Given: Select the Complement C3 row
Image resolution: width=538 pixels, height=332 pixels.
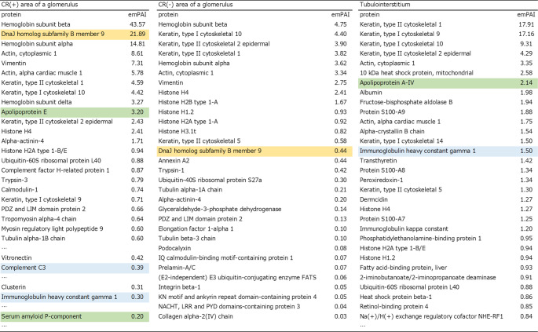Looking at the screenshot, I should [75, 268].
